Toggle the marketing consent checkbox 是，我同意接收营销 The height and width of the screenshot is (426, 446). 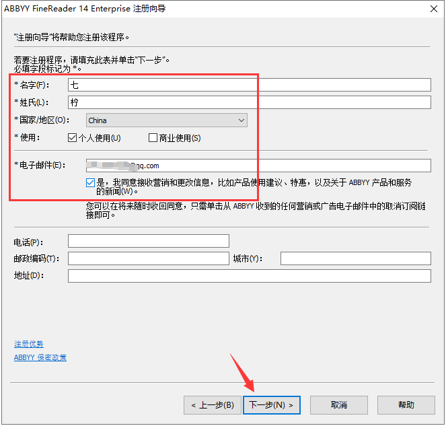coord(90,182)
